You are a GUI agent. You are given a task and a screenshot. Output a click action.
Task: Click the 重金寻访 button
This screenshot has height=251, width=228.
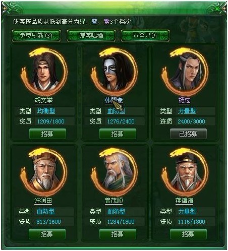tap(145, 36)
